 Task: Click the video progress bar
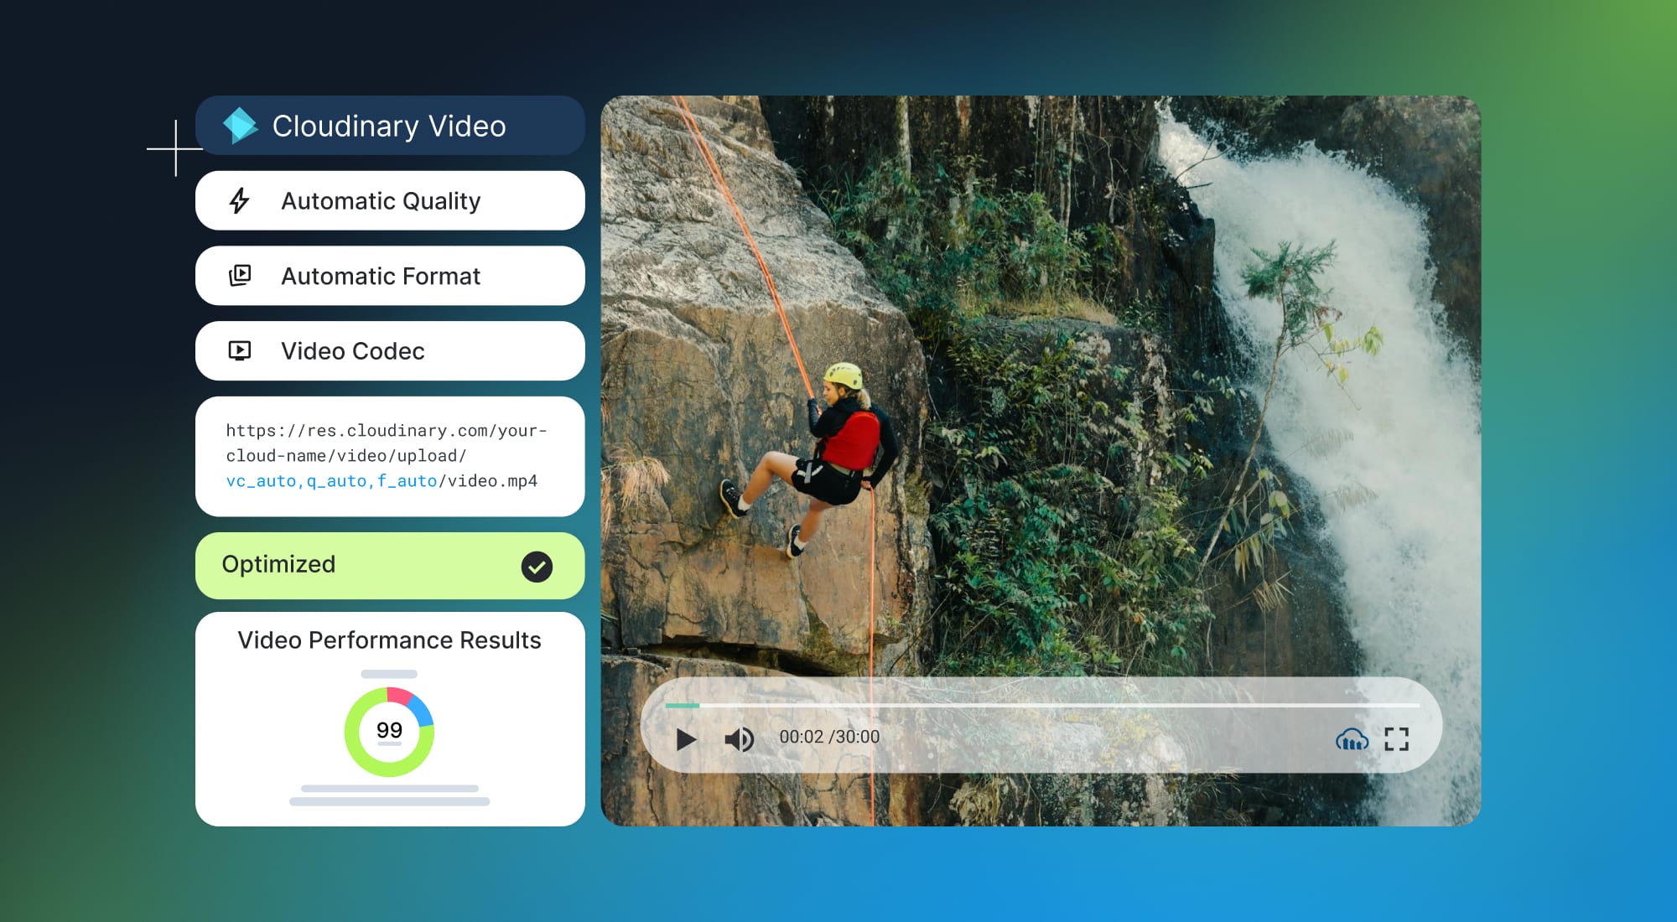coord(1041,706)
